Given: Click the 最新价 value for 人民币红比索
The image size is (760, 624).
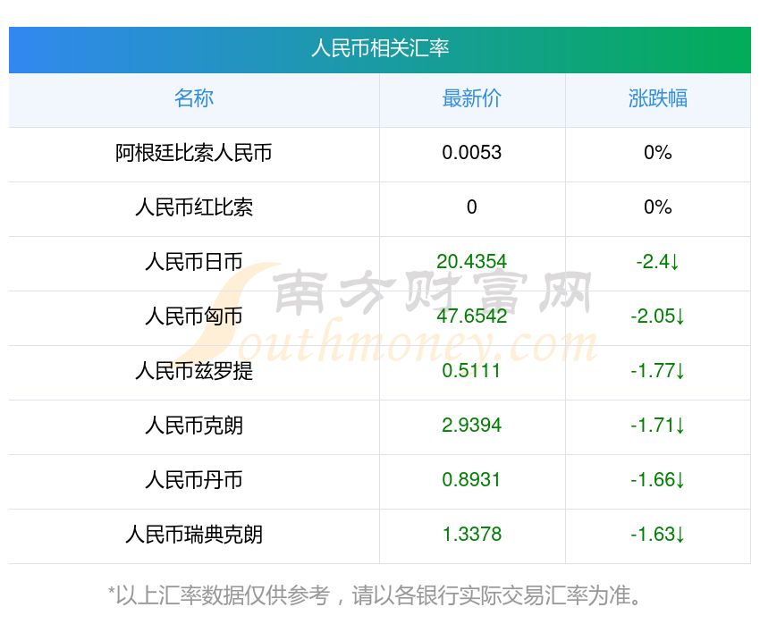Looking at the screenshot, I should click(471, 207).
